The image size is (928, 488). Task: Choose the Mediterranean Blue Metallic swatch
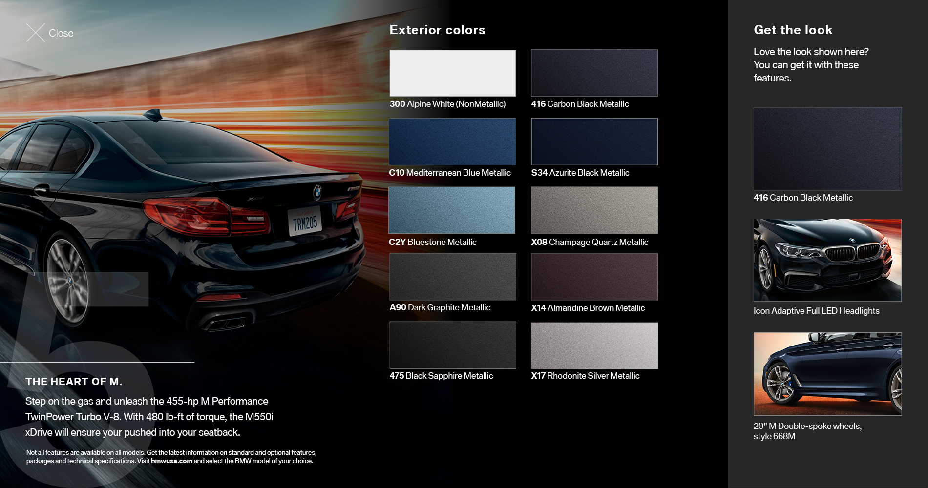[452, 142]
